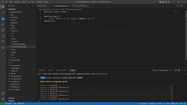
Task: Open the Source Control view
Action: (3, 18)
